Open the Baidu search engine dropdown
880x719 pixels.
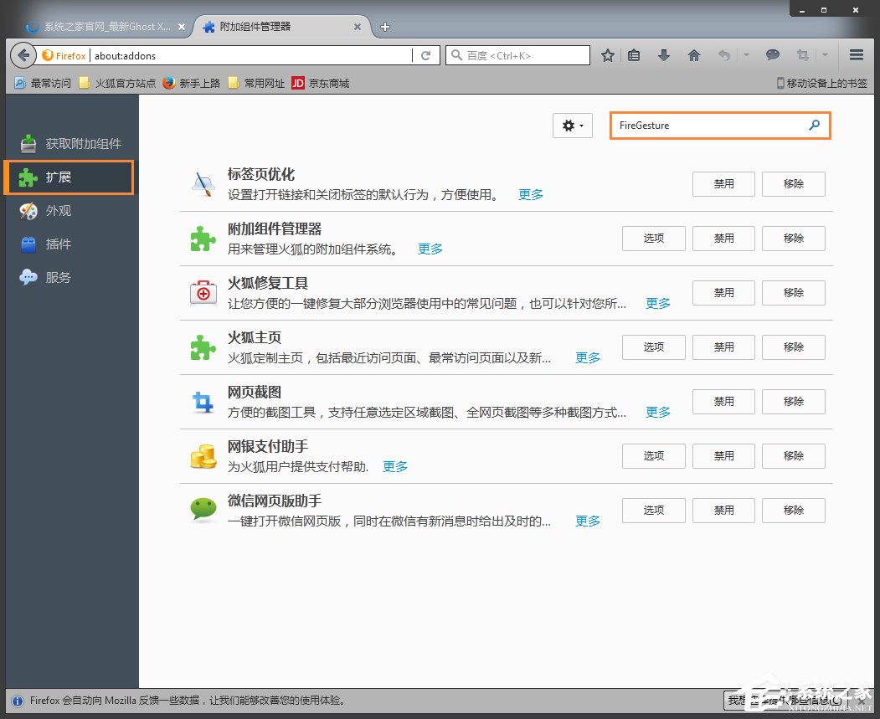coord(458,55)
